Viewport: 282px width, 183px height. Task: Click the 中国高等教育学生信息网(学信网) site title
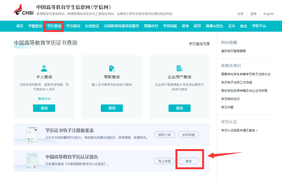(74, 7)
